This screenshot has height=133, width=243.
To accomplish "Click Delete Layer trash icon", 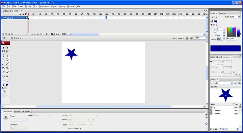I will pos(12,34).
